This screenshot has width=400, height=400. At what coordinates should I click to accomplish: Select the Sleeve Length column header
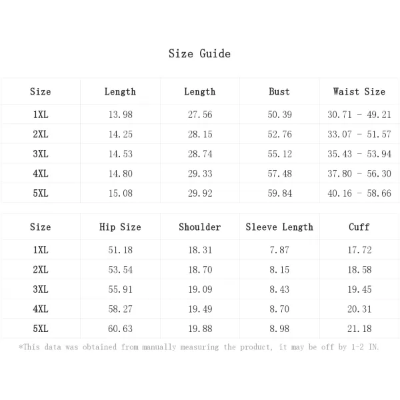coord(279,227)
